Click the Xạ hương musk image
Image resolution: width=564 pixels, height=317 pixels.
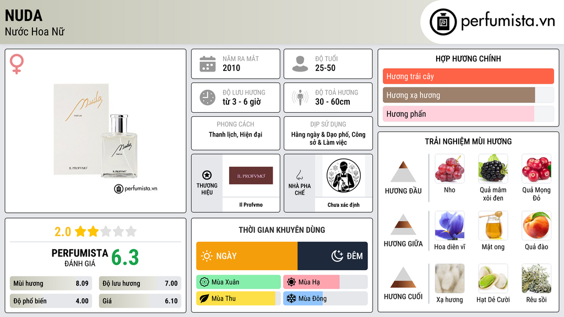[x=449, y=278]
